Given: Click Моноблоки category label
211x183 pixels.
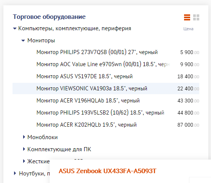Looking at the screenshot, I should pos(43,137).
